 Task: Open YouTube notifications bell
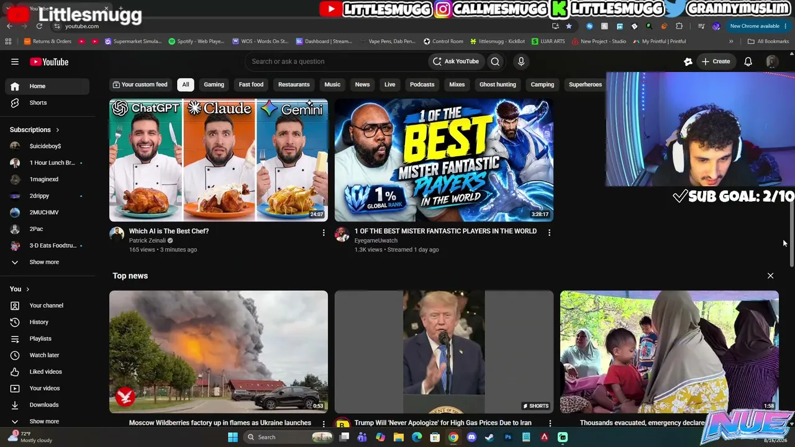coord(748,61)
